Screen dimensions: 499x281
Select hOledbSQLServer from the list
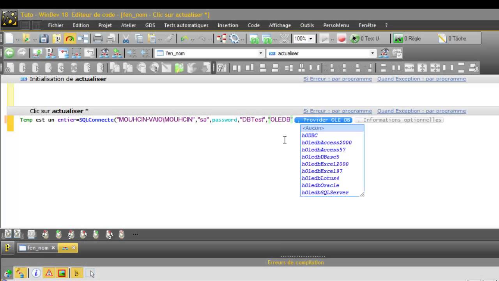point(332,192)
